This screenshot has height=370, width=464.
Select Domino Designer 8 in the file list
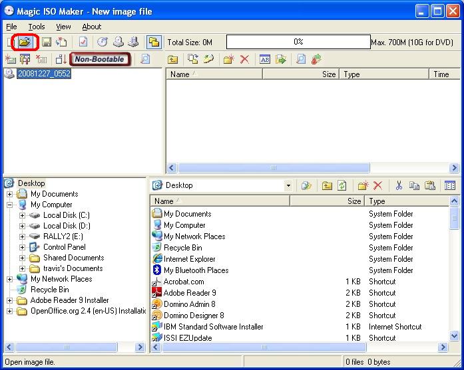tap(194, 316)
